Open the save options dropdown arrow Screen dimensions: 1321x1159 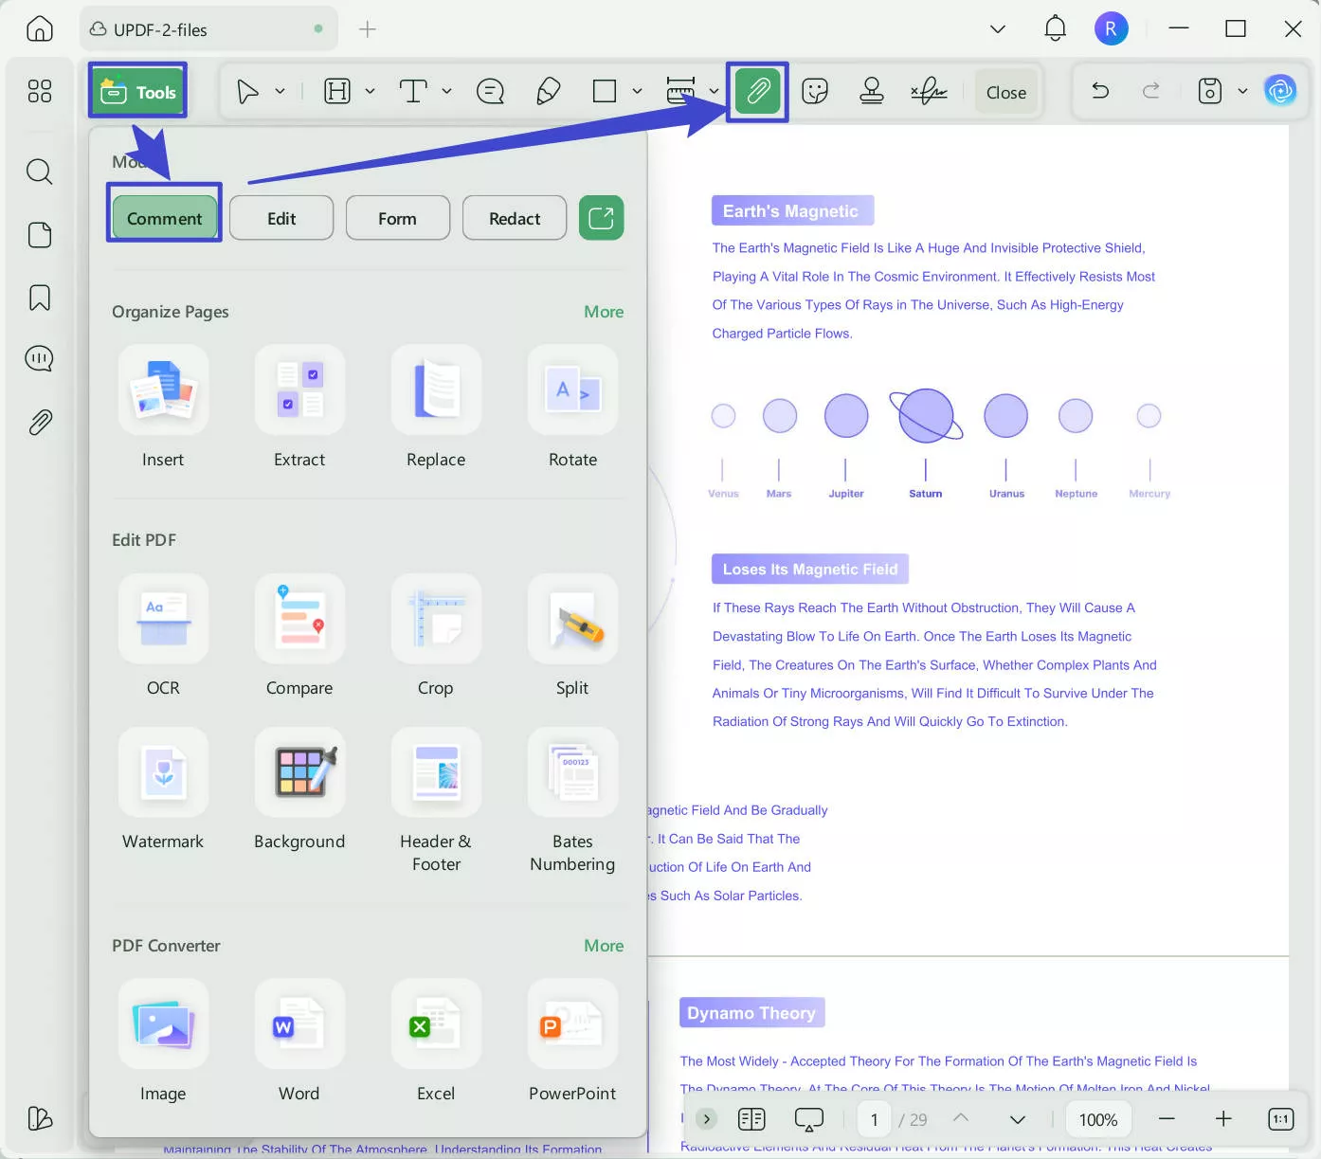(x=1242, y=92)
